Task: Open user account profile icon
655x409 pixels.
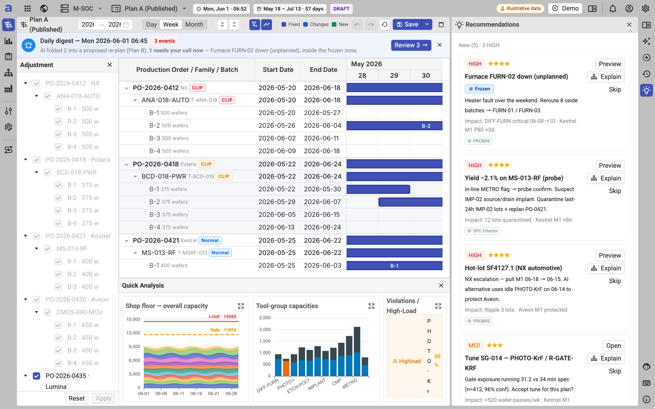Action: pyautogui.click(x=629, y=9)
